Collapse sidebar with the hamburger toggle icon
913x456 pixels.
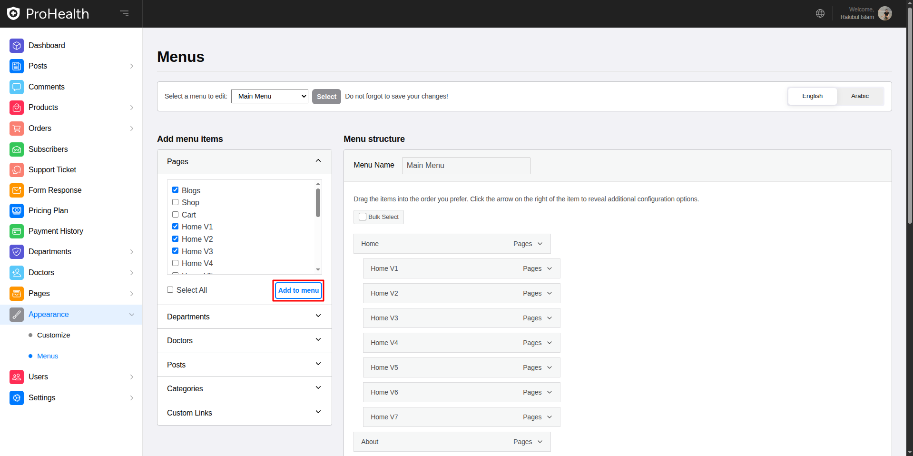pos(125,13)
